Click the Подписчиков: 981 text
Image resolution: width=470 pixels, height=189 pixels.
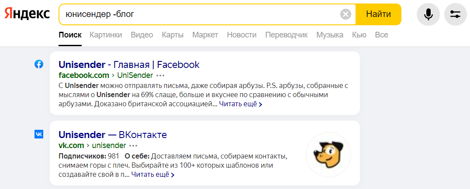[89, 156]
